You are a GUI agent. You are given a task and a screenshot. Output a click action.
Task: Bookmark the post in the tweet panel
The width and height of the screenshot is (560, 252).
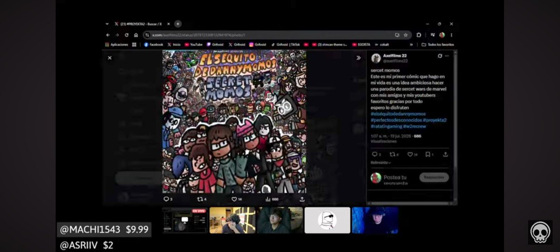427,154
